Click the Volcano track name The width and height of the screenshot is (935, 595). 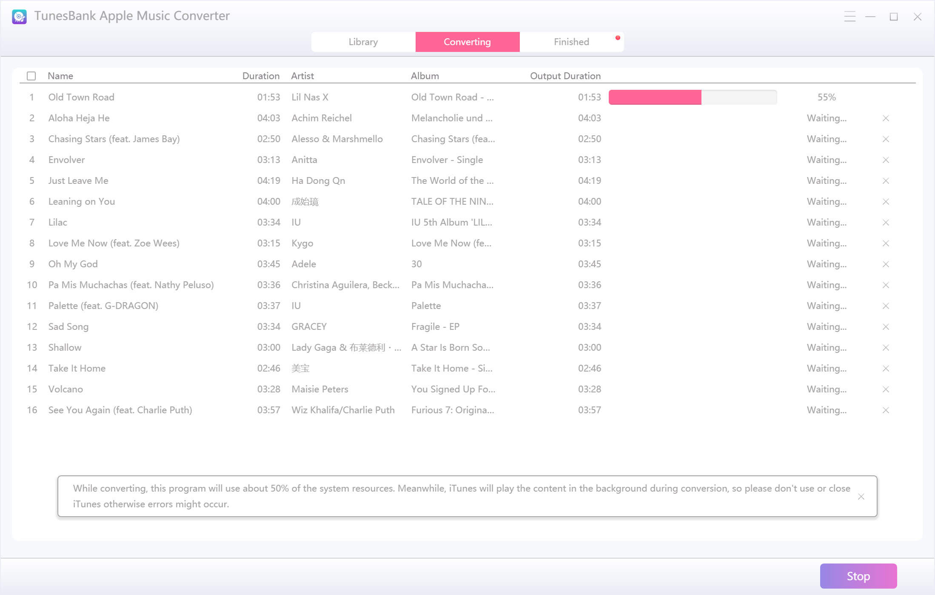click(66, 389)
